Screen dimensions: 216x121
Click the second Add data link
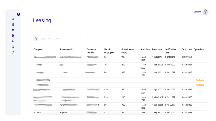click(x=200, y=85)
